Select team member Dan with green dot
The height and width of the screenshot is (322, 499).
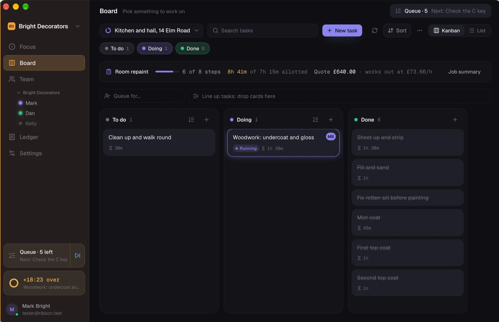click(x=30, y=113)
